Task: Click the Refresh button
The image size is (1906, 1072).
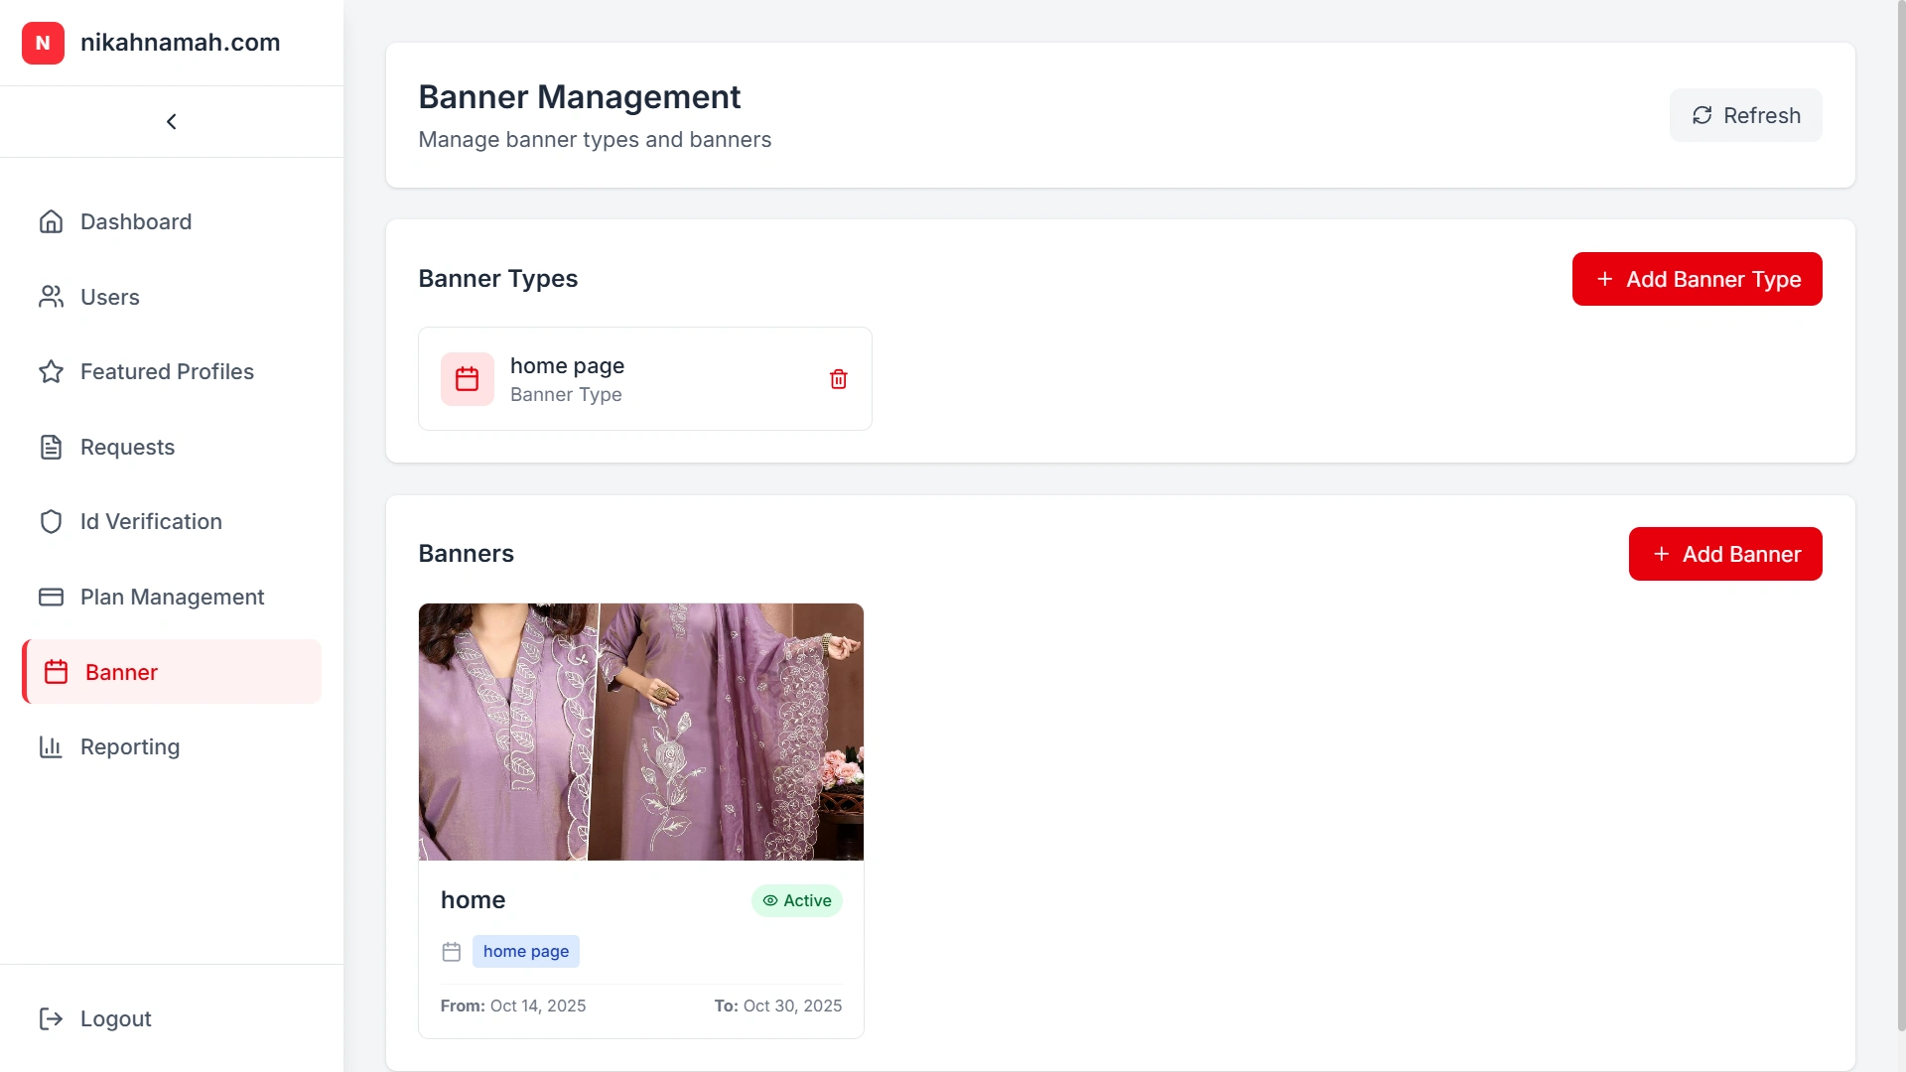Action: [x=1745, y=114]
